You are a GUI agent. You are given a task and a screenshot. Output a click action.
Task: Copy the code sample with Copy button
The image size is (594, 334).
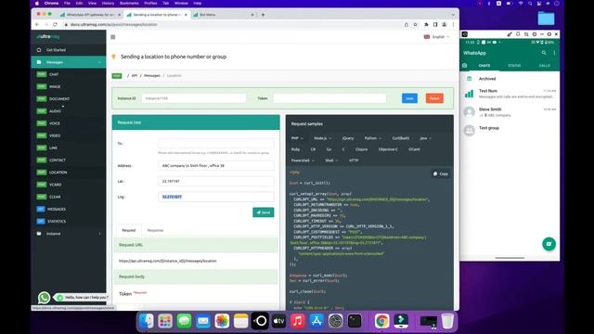coord(441,173)
